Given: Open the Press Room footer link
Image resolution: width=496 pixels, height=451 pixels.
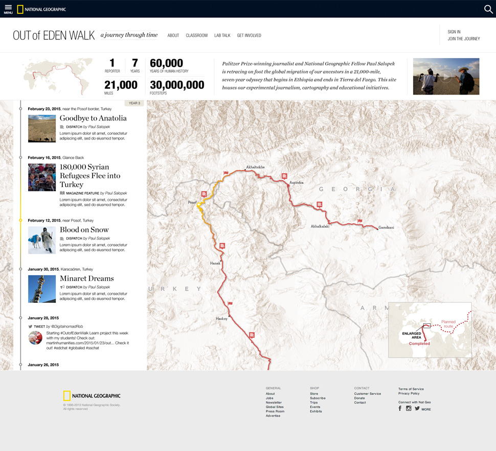Looking at the screenshot, I should point(275,412).
